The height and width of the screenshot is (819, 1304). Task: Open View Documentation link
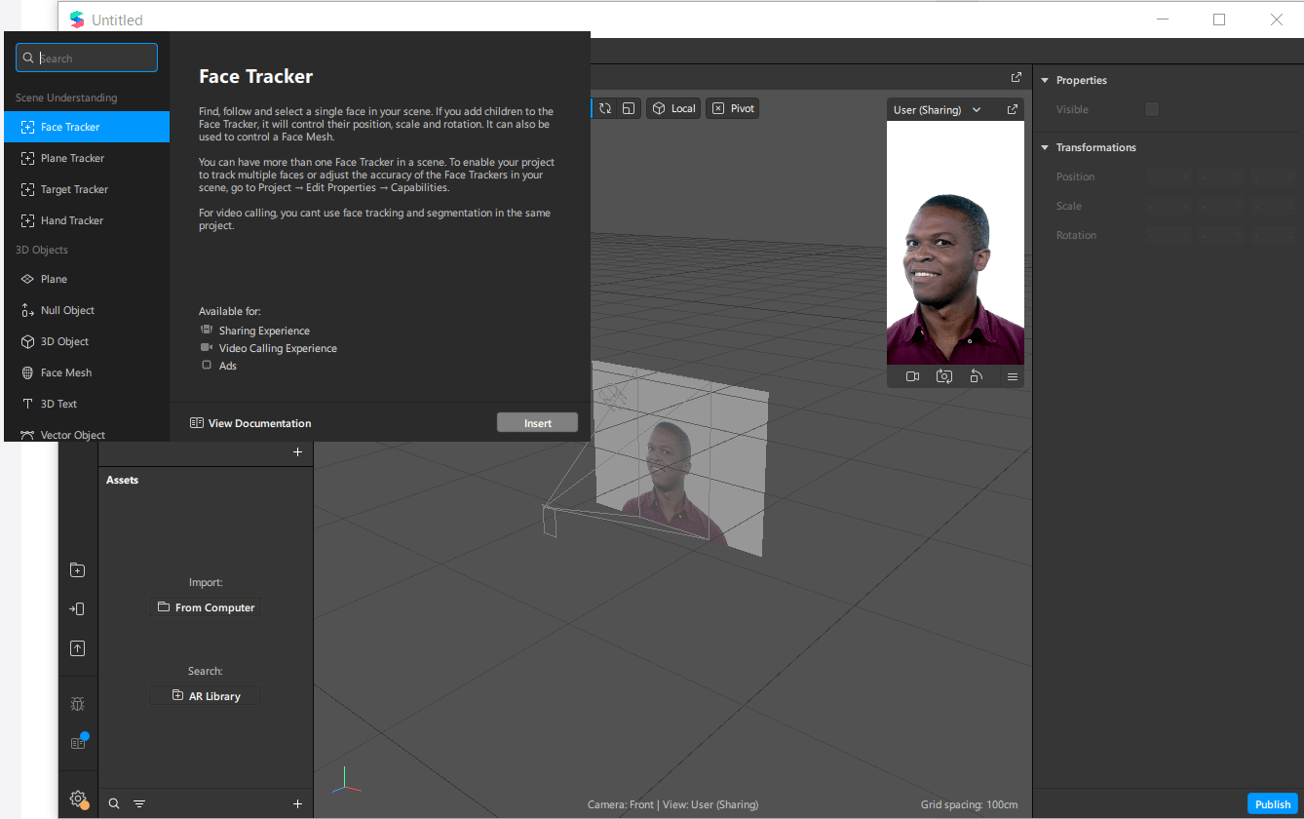click(250, 423)
